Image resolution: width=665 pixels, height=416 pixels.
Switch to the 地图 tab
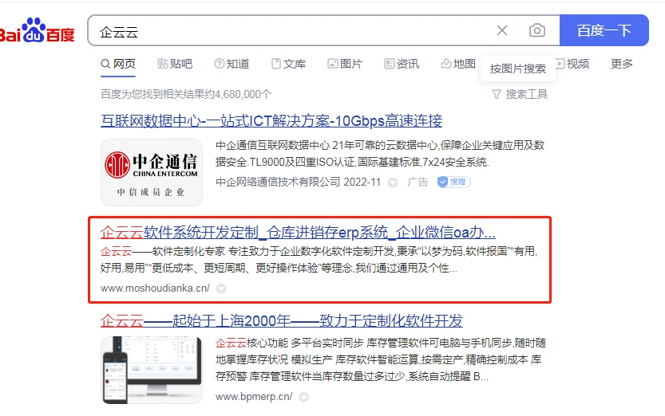click(x=458, y=64)
